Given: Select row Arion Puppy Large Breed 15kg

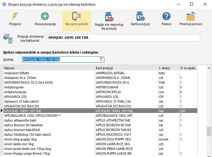Looking at the screenshot, I should [x=100, y=154].
